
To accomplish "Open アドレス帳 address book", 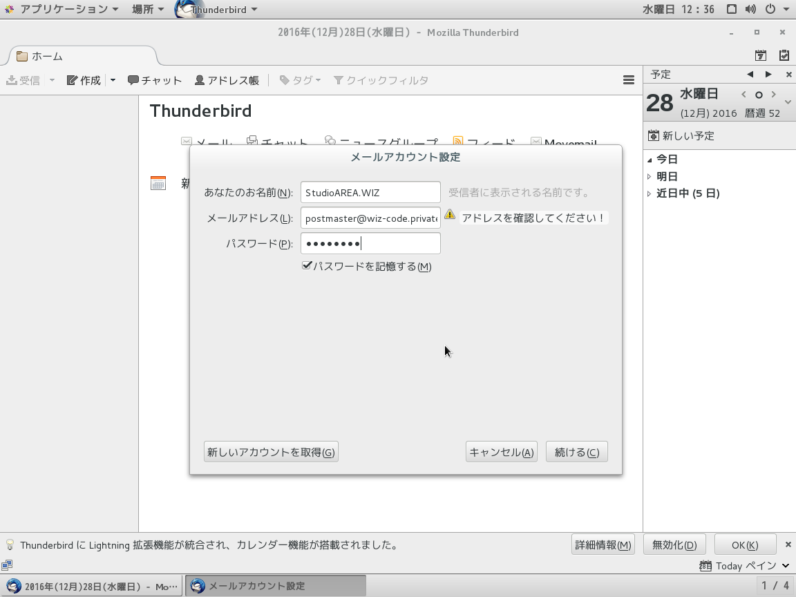I will pyautogui.click(x=227, y=80).
